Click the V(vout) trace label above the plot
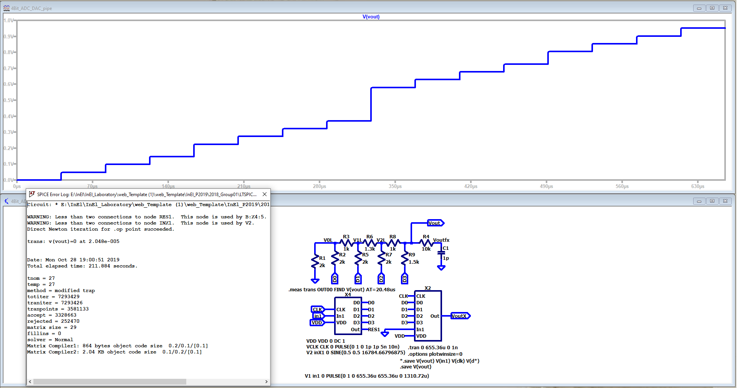 pyautogui.click(x=371, y=17)
